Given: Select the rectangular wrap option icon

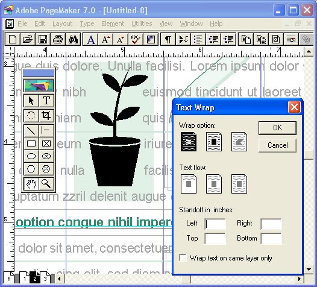Looking at the screenshot, I should [x=214, y=142].
